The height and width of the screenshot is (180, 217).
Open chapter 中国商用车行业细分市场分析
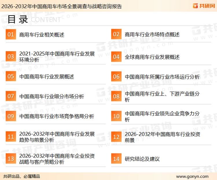(x=52, y=96)
